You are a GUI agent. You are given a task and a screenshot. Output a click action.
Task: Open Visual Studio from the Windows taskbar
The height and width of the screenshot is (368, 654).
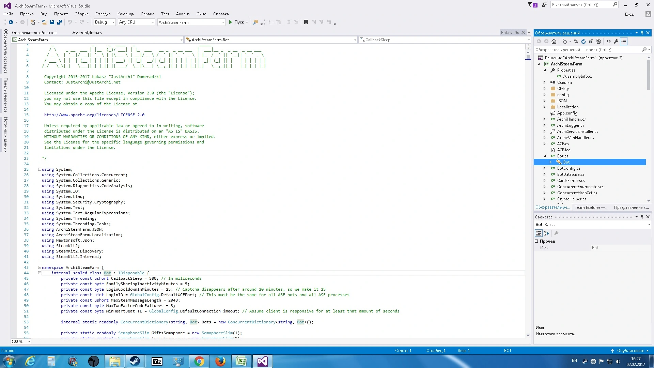262,361
